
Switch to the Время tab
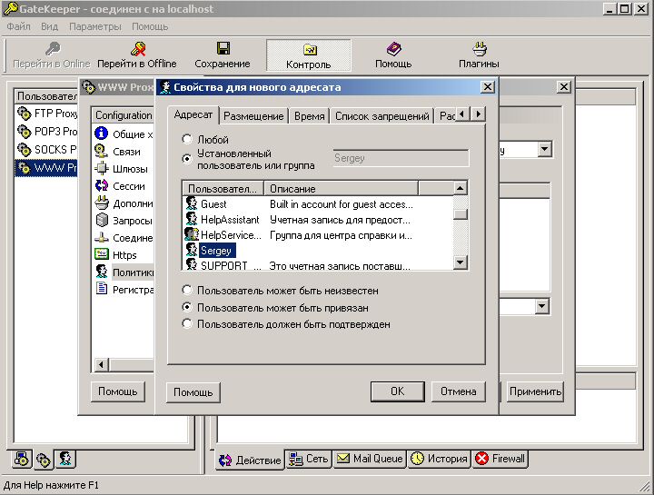[x=310, y=116]
